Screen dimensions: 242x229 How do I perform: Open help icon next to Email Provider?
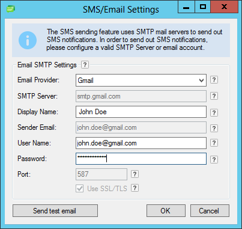214,80
